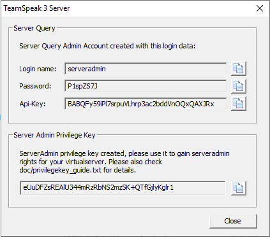
Task: Focus the Api-Key text field
Action: [146, 104]
